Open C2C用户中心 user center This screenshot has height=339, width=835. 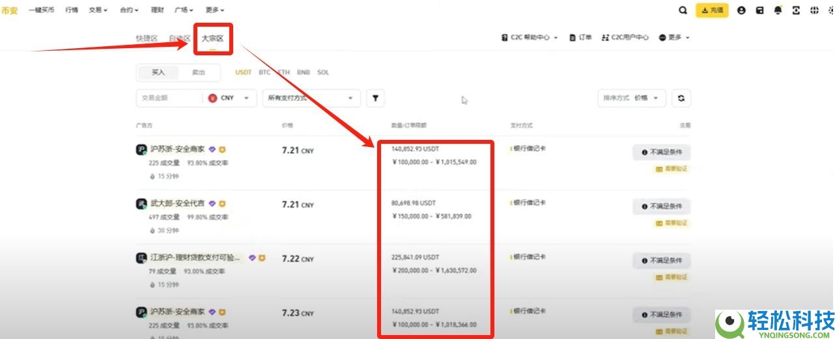(625, 38)
